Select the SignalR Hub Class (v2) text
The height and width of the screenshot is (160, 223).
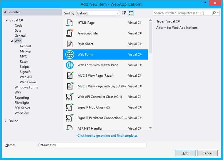click(x=94, y=107)
